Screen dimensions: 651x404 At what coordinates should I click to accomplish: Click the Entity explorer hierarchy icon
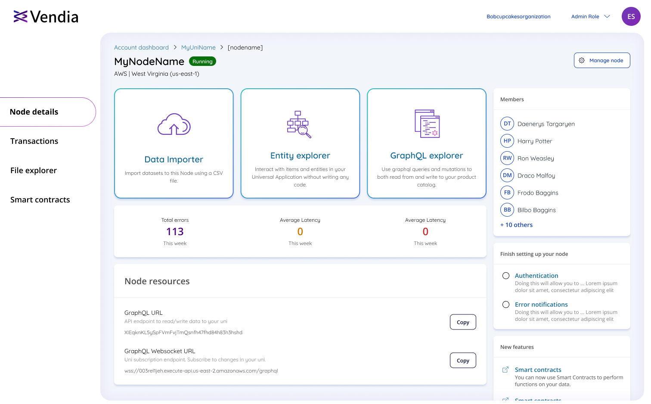click(299, 124)
